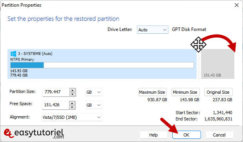Close the Partition Properties window

coord(237,5)
